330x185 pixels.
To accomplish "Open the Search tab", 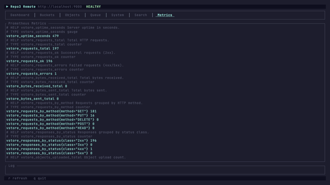I will [x=141, y=15].
